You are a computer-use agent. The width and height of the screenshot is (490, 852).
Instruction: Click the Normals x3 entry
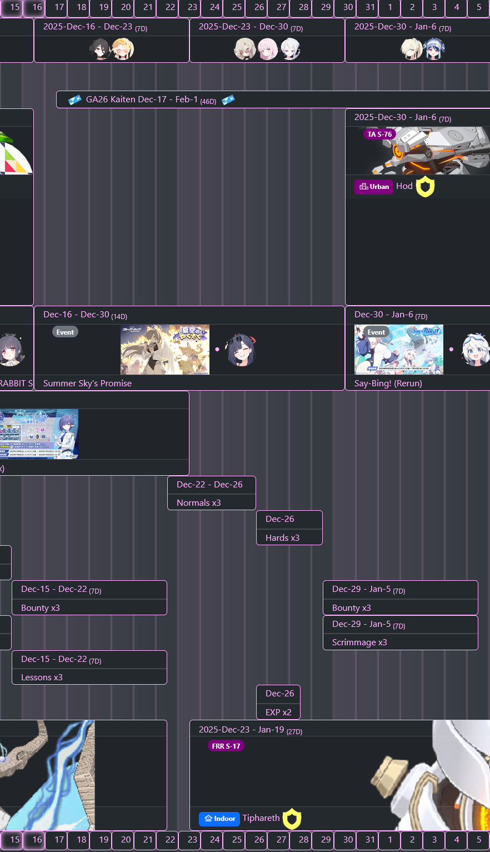[199, 503]
